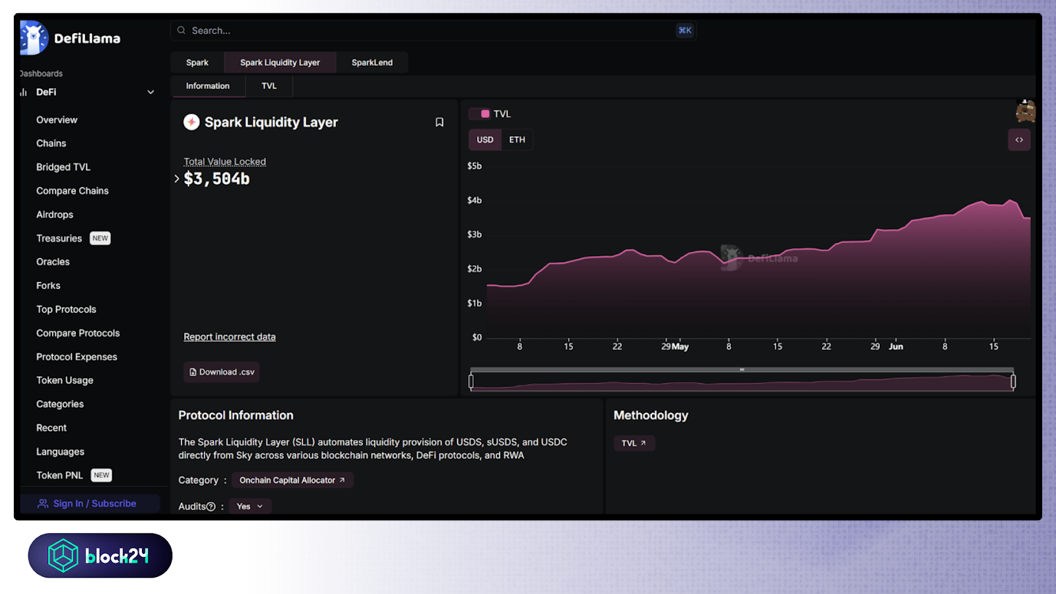Open Forks page

coord(48,286)
